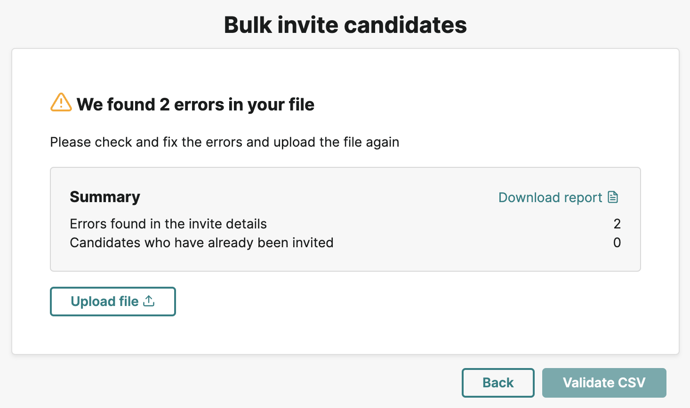The height and width of the screenshot is (408, 690).
Task: Select the Bulk invite candidates page title
Action: [x=345, y=25]
